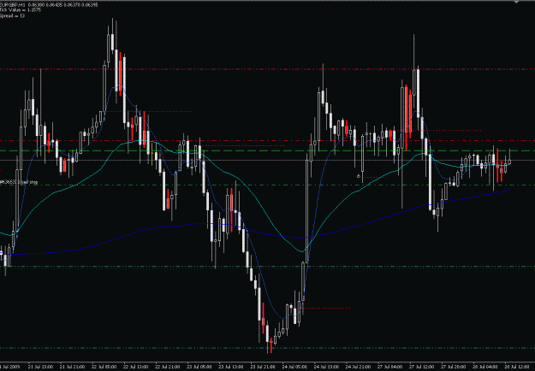The width and height of the screenshot is (535, 371).
Task: Click the '24 Jul 05:00' time axis label
Action: pyautogui.click(x=294, y=367)
